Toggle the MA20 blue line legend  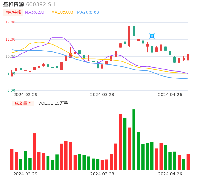[x=88, y=12]
